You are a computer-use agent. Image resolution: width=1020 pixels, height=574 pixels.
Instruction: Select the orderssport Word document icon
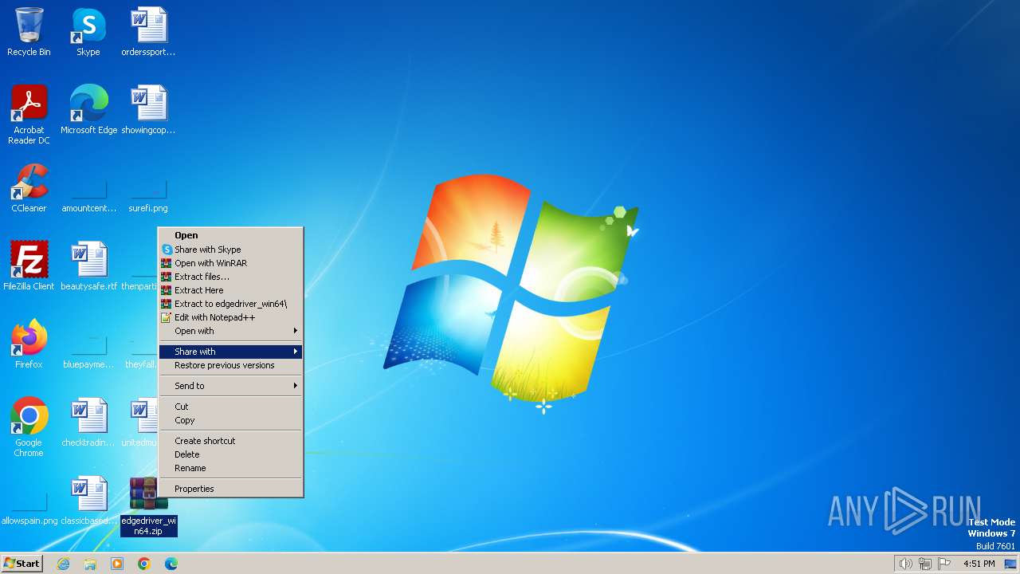(148, 32)
